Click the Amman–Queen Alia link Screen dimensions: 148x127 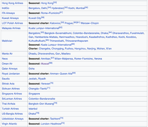tap(61, 74)
